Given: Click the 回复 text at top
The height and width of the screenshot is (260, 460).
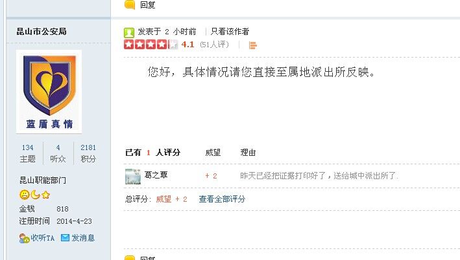Looking at the screenshot, I should click(x=147, y=5).
